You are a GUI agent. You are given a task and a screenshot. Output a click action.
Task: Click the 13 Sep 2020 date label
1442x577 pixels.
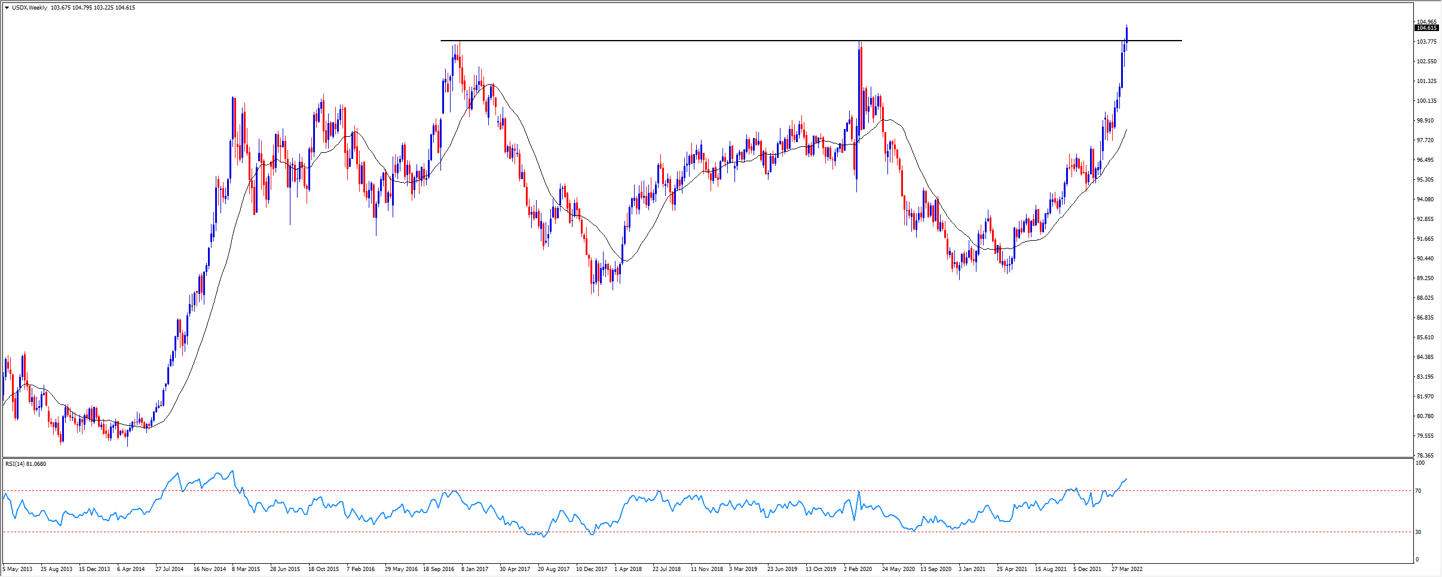click(936, 569)
